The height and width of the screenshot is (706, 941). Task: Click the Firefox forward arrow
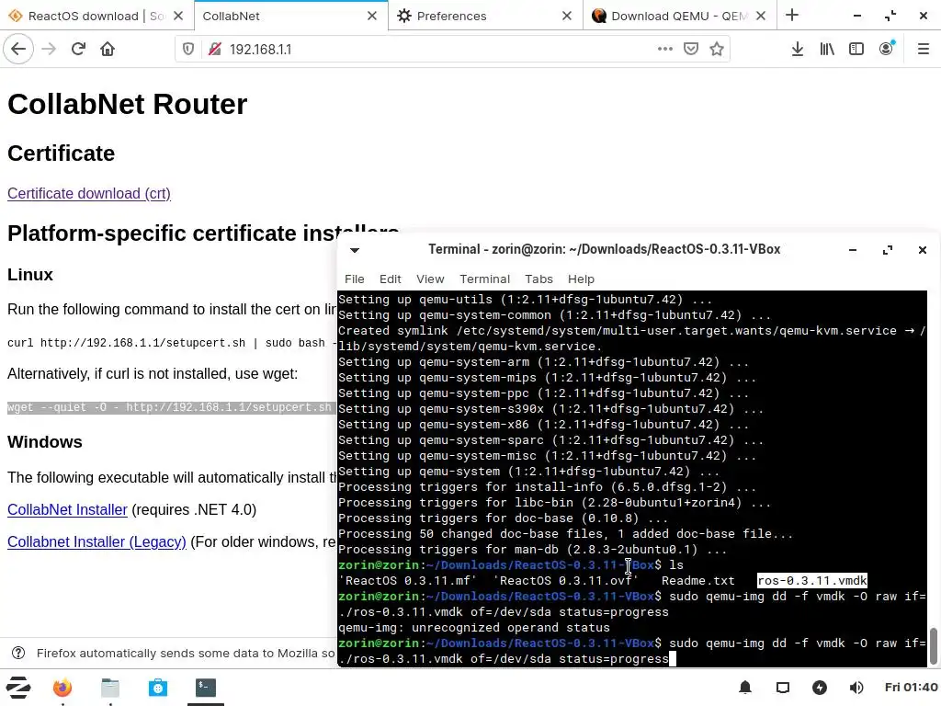pyautogui.click(x=49, y=49)
